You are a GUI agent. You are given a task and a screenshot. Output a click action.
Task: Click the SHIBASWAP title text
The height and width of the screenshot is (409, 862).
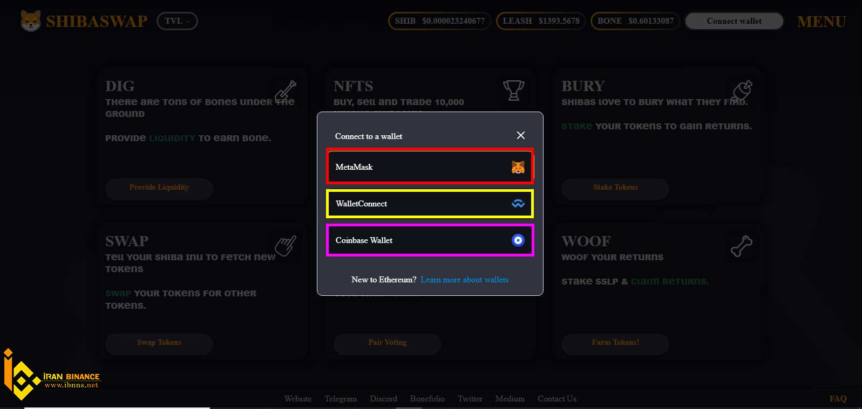pos(97,21)
